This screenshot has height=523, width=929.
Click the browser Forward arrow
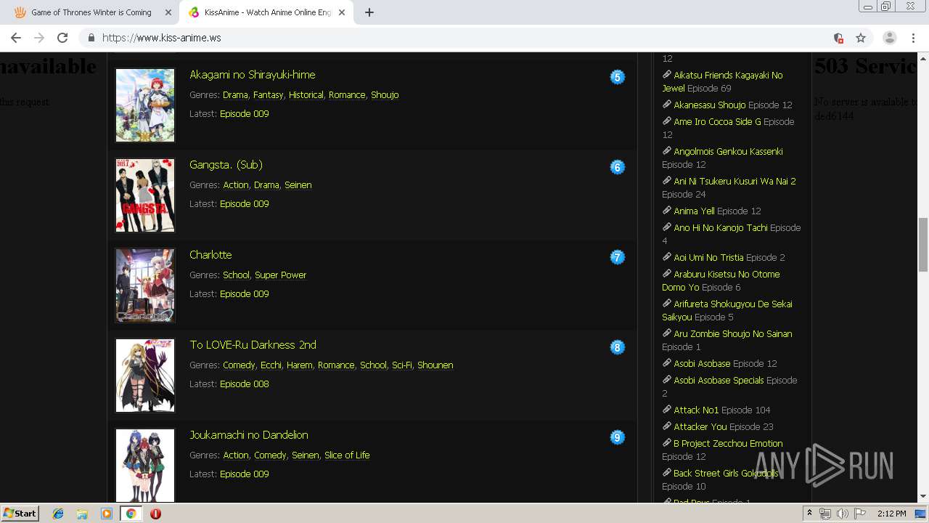tap(39, 38)
